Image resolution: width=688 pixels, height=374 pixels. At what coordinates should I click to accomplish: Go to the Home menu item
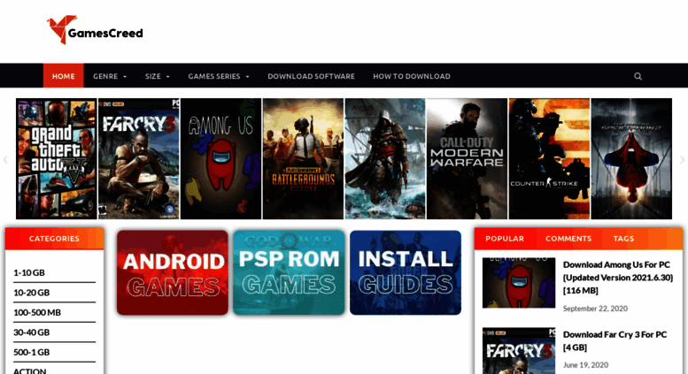(x=63, y=76)
